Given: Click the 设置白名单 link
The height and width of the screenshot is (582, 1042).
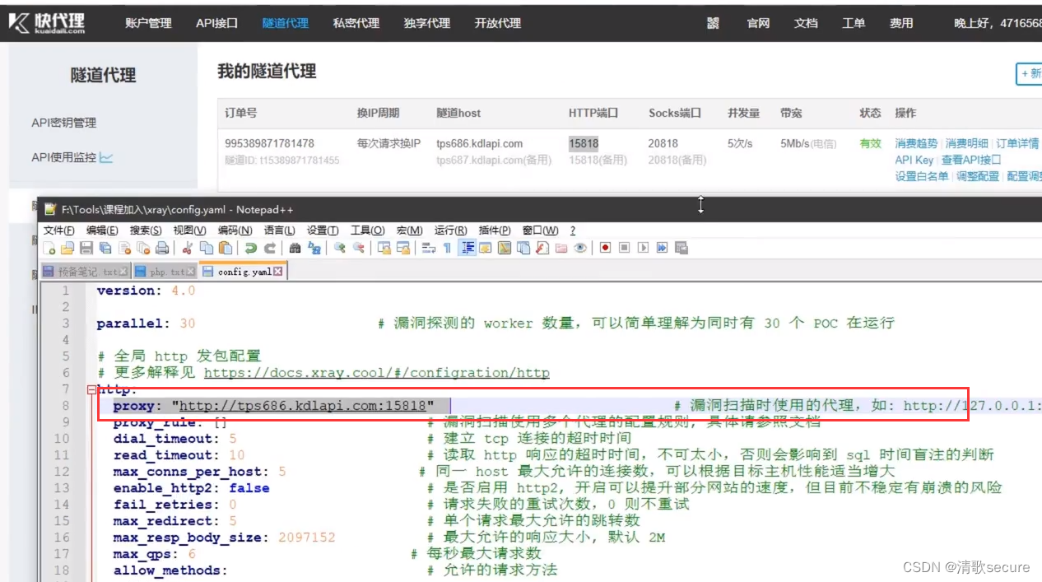Looking at the screenshot, I should coord(922,176).
